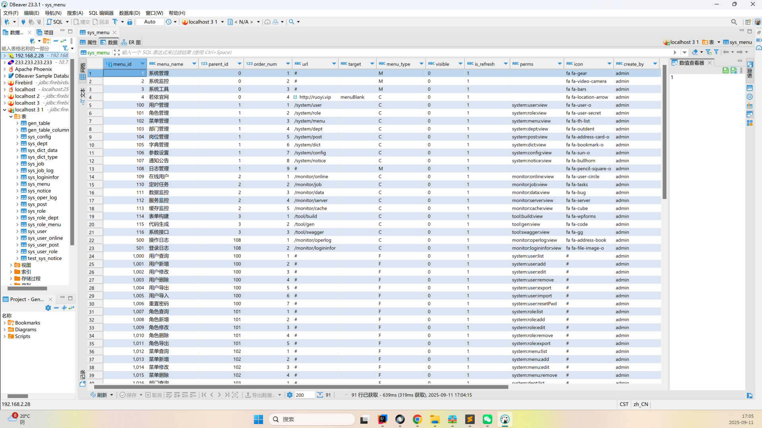Click the refresh icon in bottom toolbar
Screen dimensions: 762x428
pos(93,395)
